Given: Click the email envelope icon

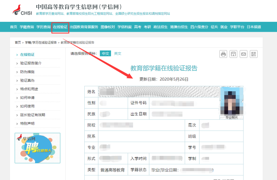Looking at the screenshot, I should click(x=243, y=54).
